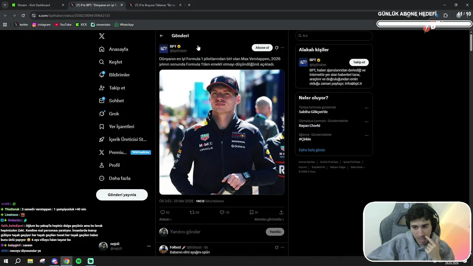Open Sohbet messages
Screen dimensions: 473x266
pyautogui.click(x=111, y=100)
